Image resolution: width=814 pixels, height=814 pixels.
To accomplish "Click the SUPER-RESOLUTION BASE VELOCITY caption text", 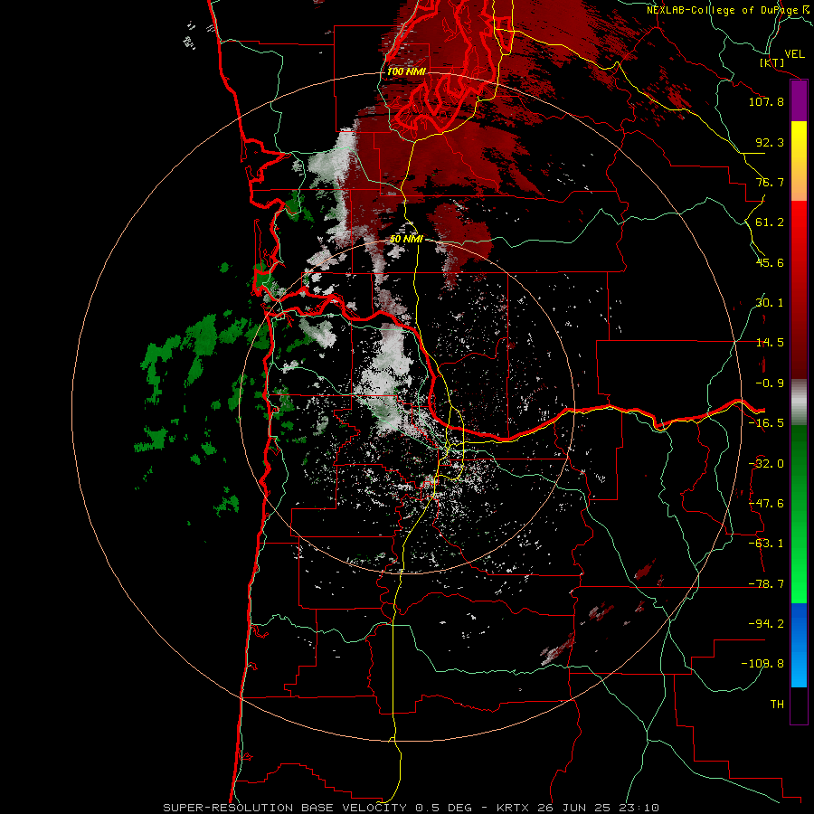I will pos(285,808).
